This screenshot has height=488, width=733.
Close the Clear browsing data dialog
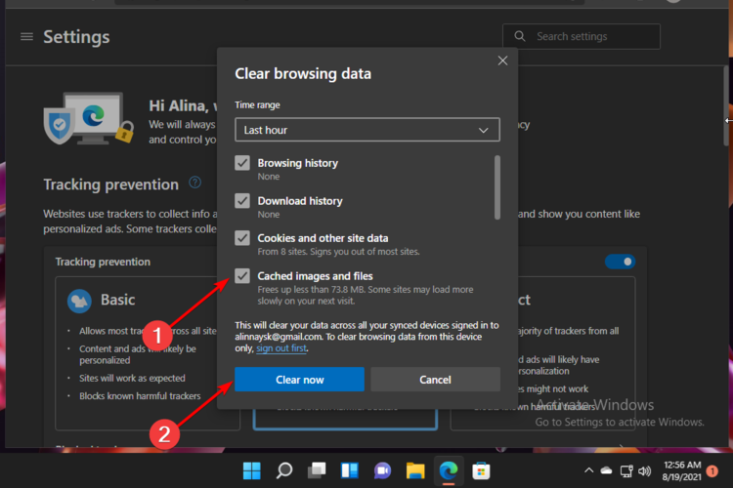click(x=502, y=61)
